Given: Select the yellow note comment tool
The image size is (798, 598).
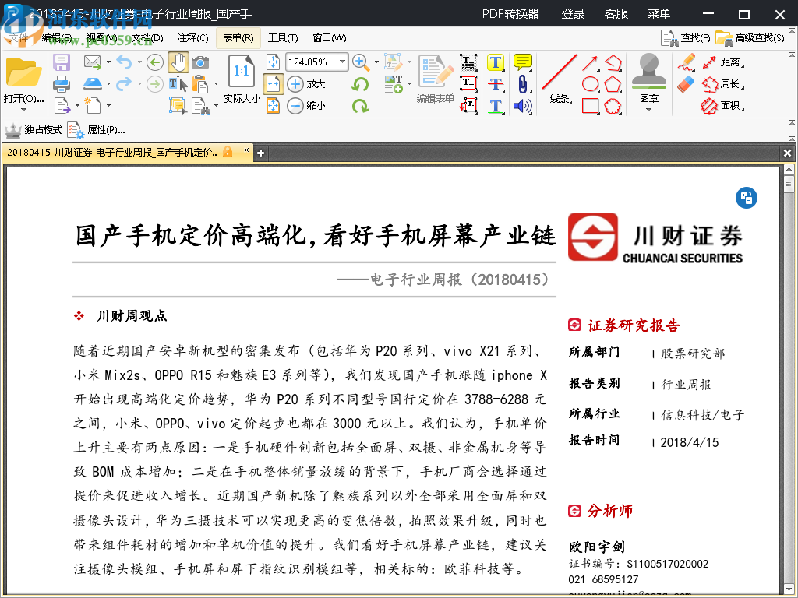Looking at the screenshot, I should pos(521,62).
